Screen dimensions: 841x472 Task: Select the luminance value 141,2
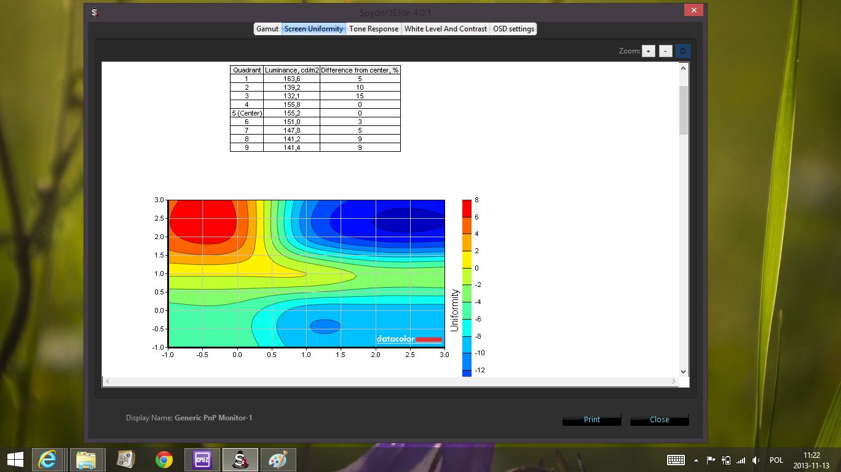click(x=292, y=139)
